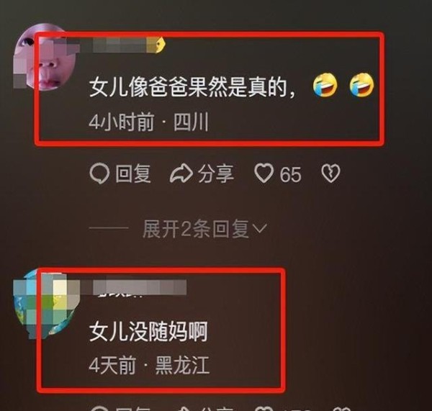This screenshot has width=432, height=411.
Task: Click the 4天前 · 黑龙江 timestamp
Action: pyautogui.click(x=149, y=365)
